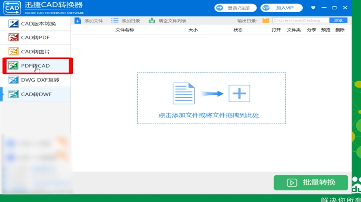Click the 删除 column header
Viewport: 361px width, 202px height.
(340, 30)
